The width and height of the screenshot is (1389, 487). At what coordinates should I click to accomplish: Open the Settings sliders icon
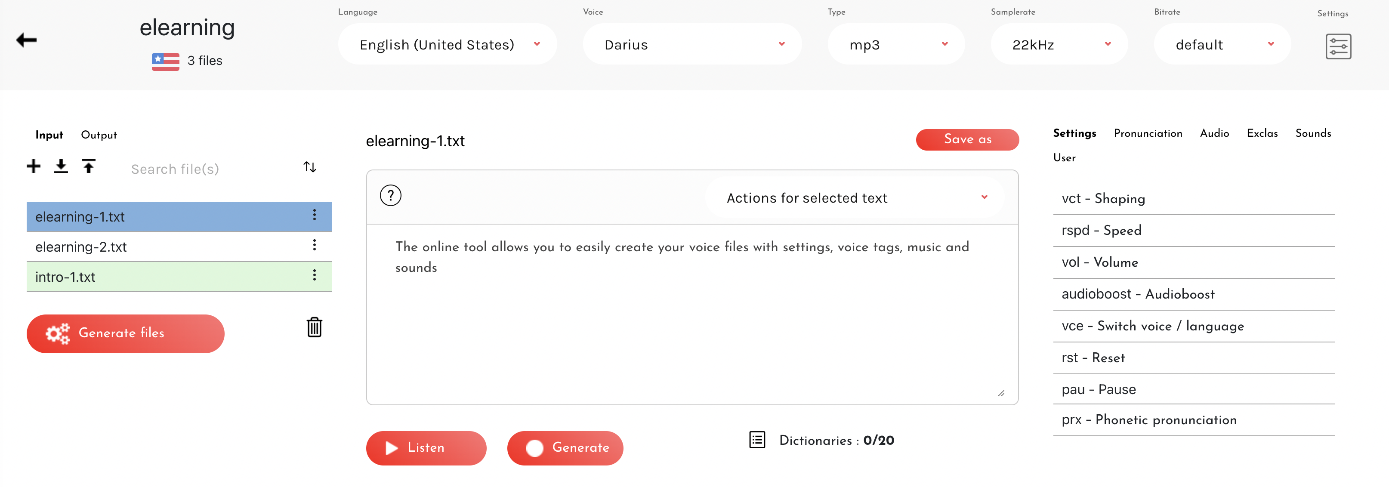tap(1338, 46)
